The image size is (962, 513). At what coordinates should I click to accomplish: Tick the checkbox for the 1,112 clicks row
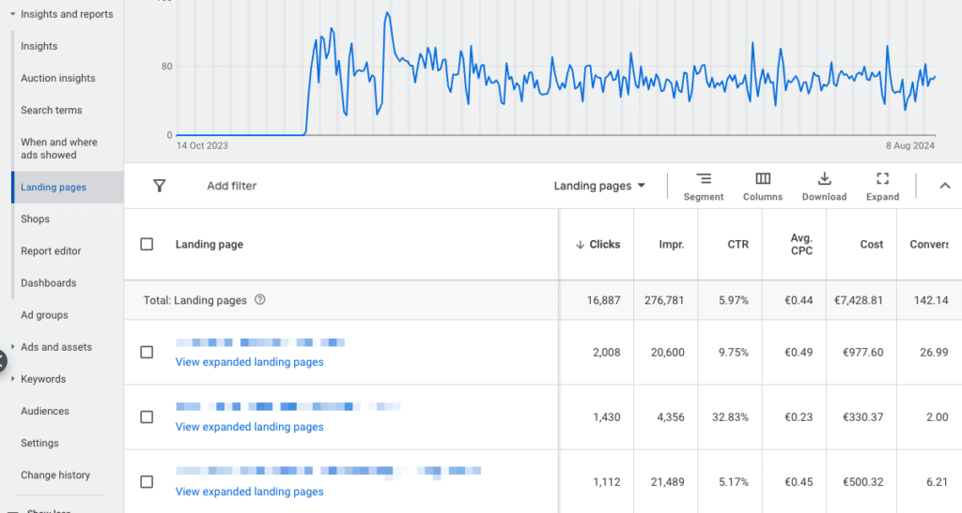[x=147, y=482]
